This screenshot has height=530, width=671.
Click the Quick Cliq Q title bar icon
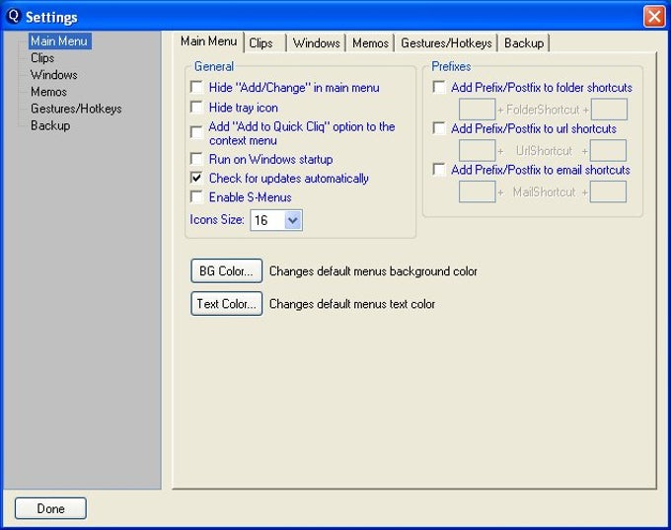tap(13, 16)
